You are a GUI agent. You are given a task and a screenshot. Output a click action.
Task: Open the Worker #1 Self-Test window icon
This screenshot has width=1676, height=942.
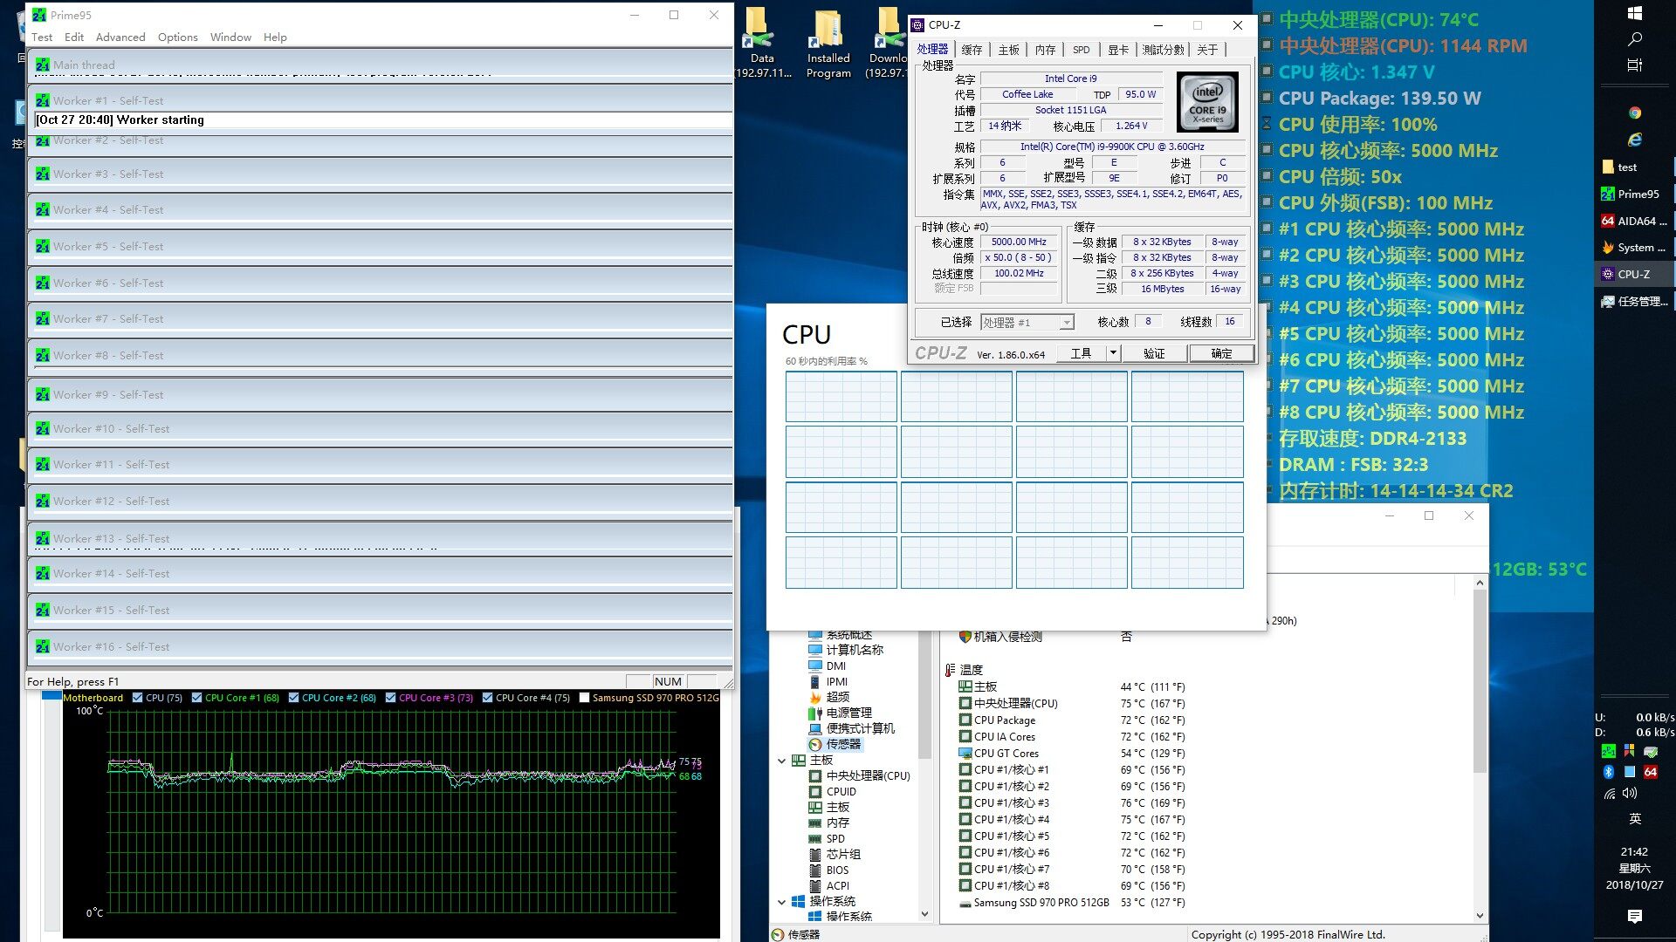[x=42, y=101]
